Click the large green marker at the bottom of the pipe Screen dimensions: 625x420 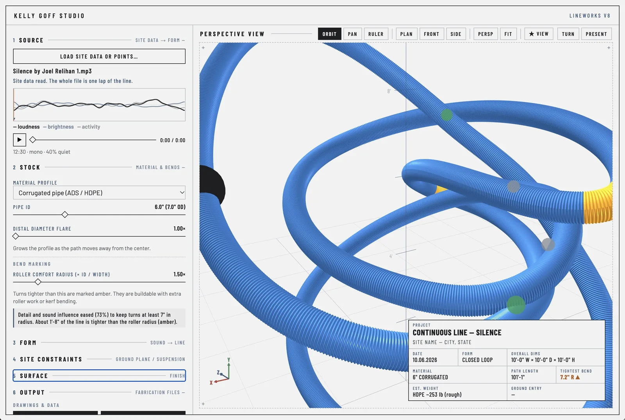[x=516, y=305]
